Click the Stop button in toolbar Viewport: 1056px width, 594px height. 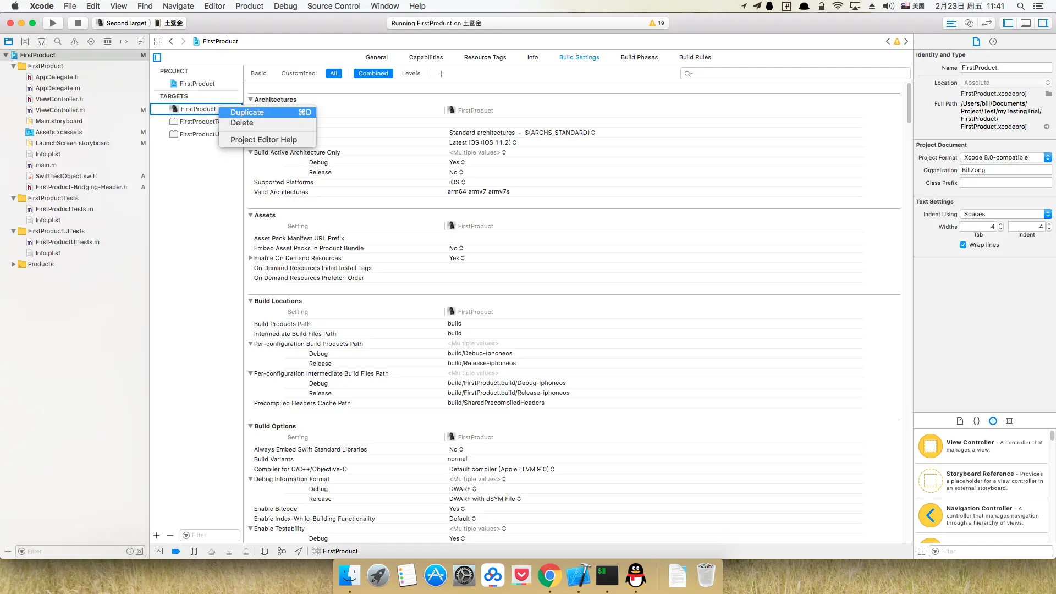tap(78, 23)
